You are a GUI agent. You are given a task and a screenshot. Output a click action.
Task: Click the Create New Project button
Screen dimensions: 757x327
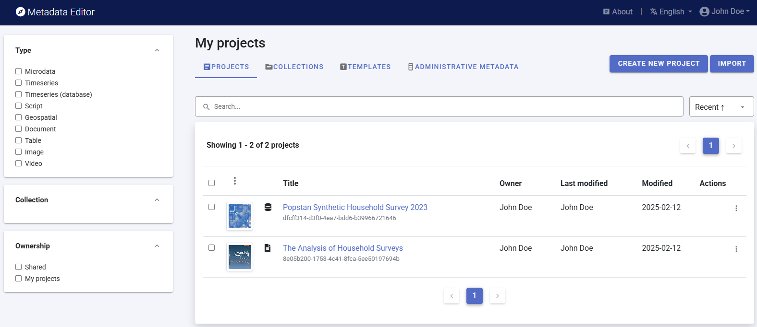(658, 63)
